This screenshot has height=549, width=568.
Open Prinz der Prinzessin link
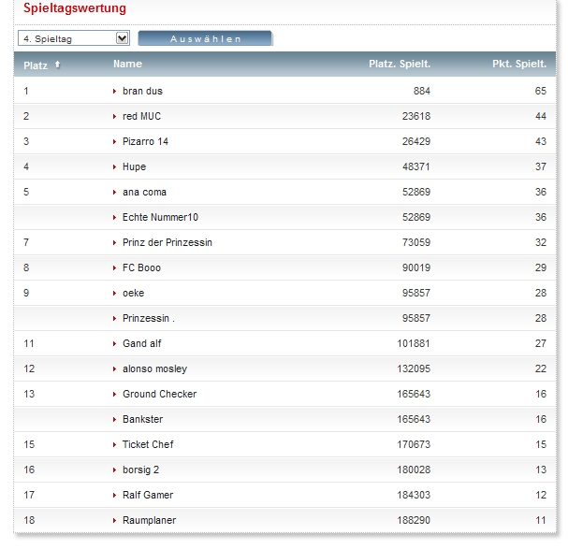pyautogui.click(x=167, y=243)
